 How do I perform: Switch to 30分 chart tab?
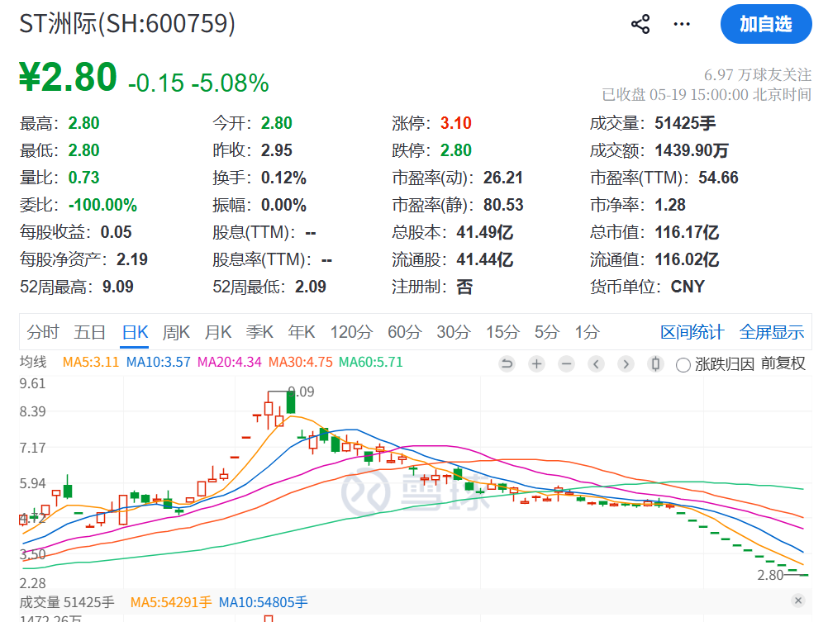pyautogui.click(x=453, y=332)
